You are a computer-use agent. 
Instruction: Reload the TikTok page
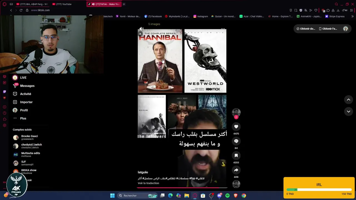21,10
